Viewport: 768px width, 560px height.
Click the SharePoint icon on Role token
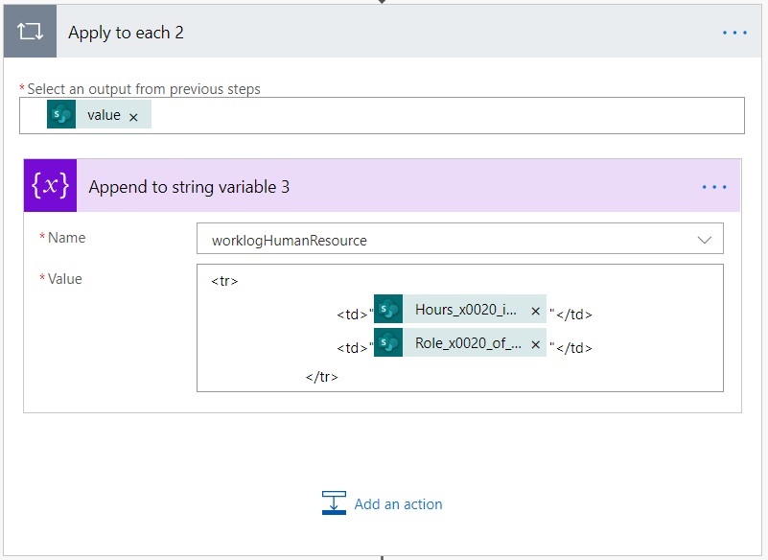388,343
